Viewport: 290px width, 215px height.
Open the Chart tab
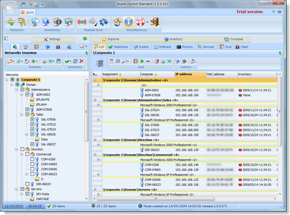242,47
